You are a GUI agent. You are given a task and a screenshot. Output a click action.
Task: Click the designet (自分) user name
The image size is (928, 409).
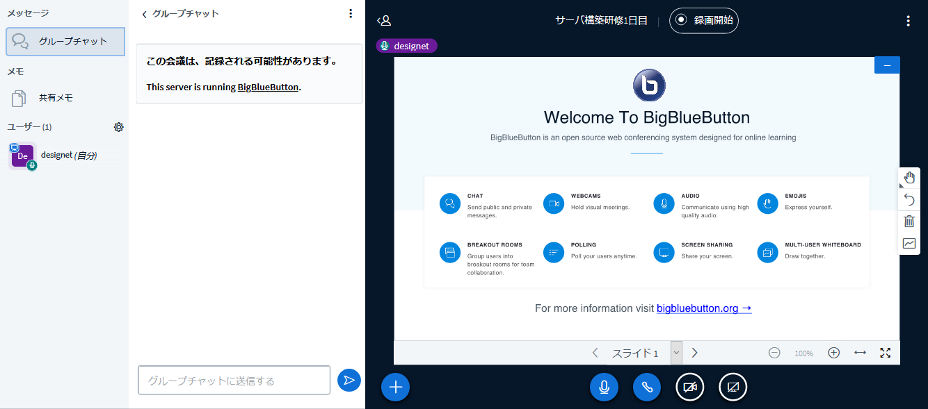point(69,156)
